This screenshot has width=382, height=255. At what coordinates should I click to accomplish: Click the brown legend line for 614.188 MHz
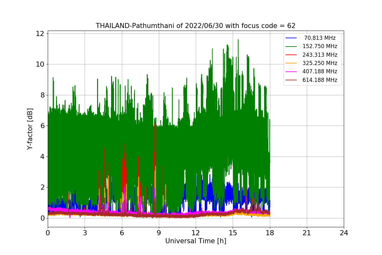click(291, 80)
